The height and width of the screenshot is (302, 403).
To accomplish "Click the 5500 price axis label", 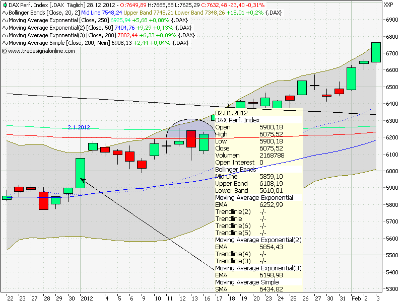I will click(x=392, y=255).
